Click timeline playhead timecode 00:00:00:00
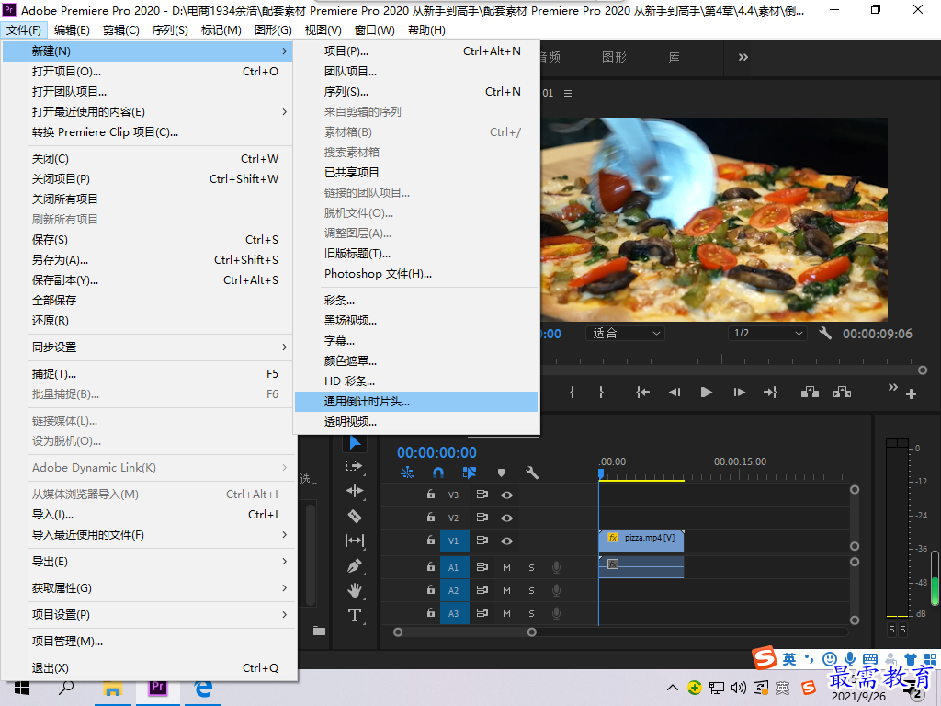The width and height of the screenshot is (941, 706). tap(436, 452)
